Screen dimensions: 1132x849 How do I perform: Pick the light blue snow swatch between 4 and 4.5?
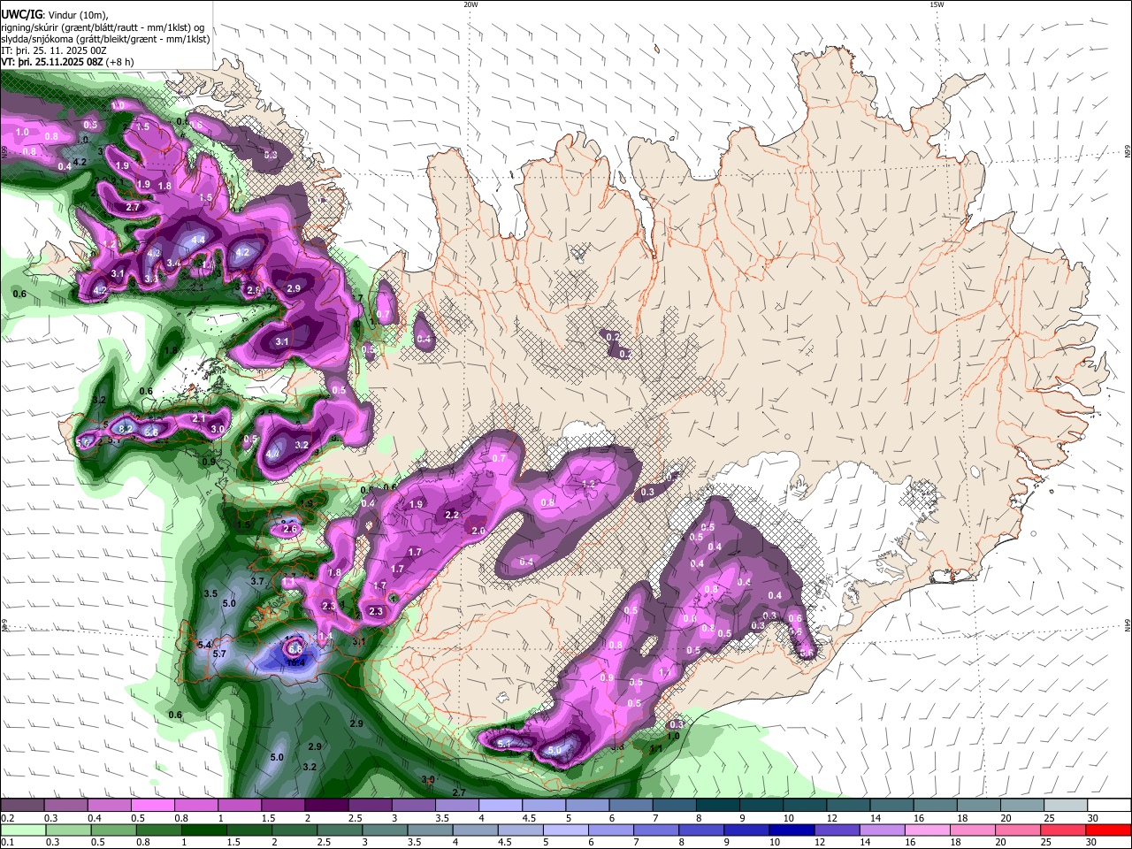[501, 805]
